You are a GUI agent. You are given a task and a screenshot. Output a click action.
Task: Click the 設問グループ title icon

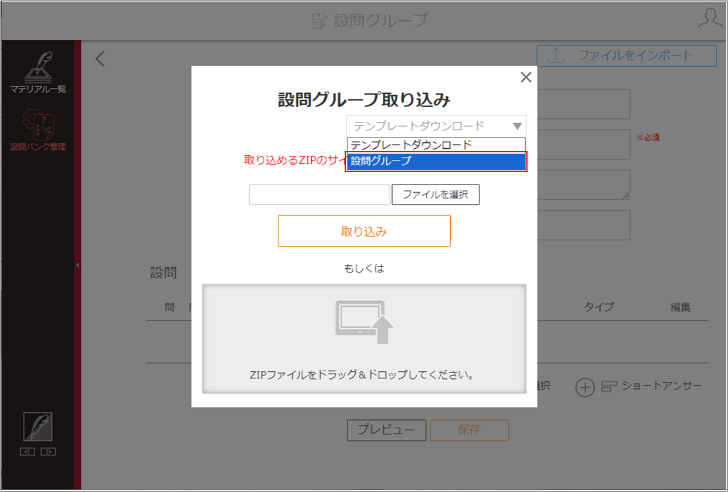(x=319, y=21)
